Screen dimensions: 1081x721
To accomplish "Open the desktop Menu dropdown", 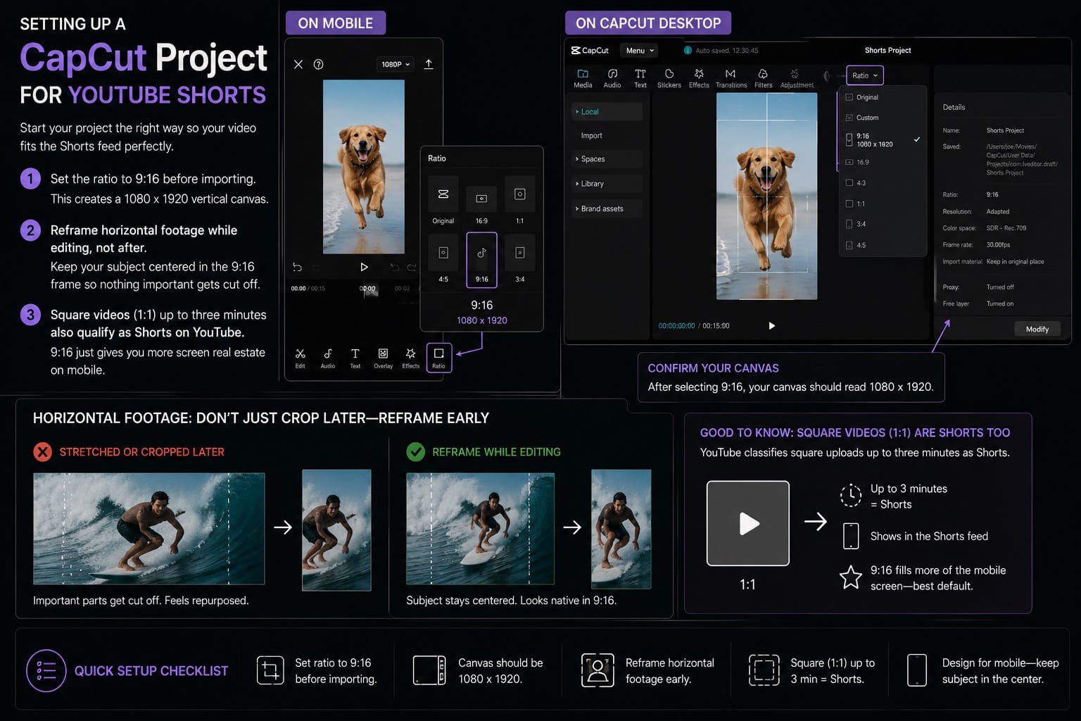I will [640, 51].
